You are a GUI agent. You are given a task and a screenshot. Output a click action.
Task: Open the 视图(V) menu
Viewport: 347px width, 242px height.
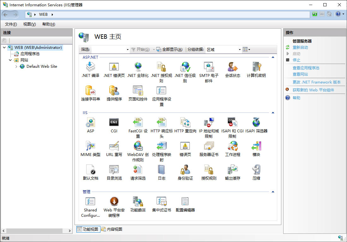coord(29,24)
